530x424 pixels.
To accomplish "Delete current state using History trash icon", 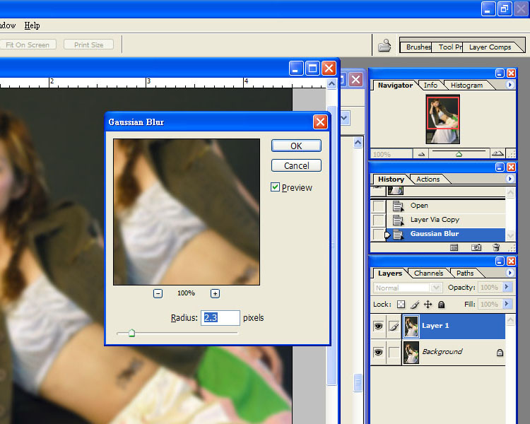I will click(x=495, y=247).
